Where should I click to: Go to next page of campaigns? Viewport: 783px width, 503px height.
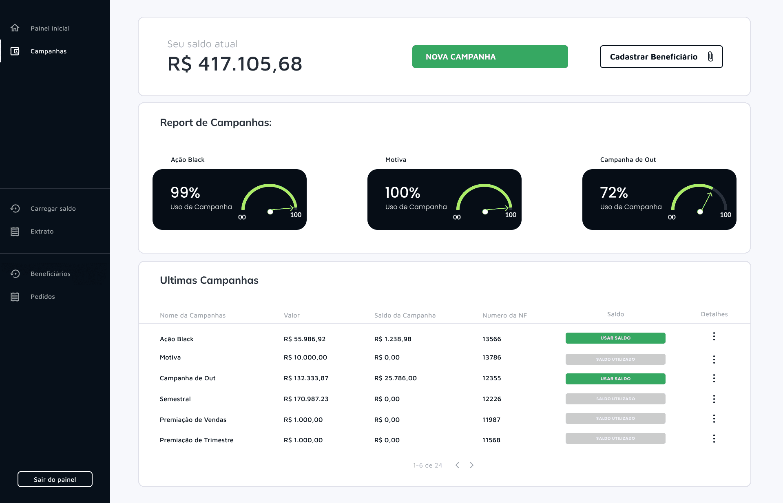point(472,465)
